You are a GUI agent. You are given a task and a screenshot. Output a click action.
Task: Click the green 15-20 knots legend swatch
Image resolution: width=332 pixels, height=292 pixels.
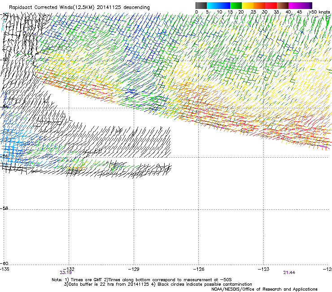236,5
